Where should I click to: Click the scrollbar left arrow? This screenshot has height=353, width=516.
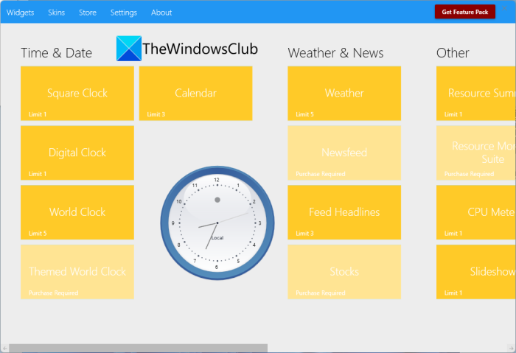(x=4, y=348)
